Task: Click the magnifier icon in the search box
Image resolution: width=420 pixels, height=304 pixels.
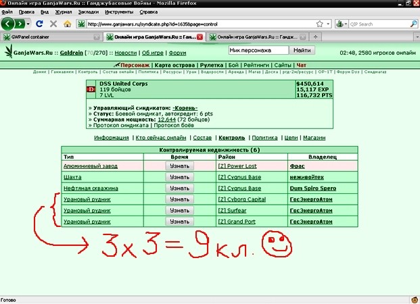Action: [413, 24]
